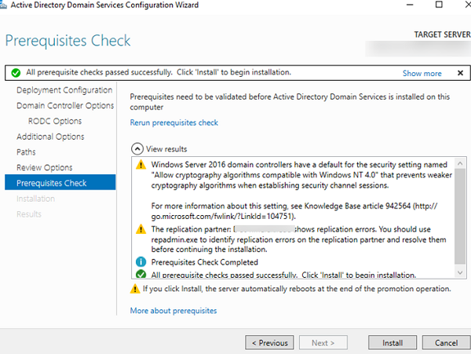Click the results list scrollbar thumb

point(460,216)
